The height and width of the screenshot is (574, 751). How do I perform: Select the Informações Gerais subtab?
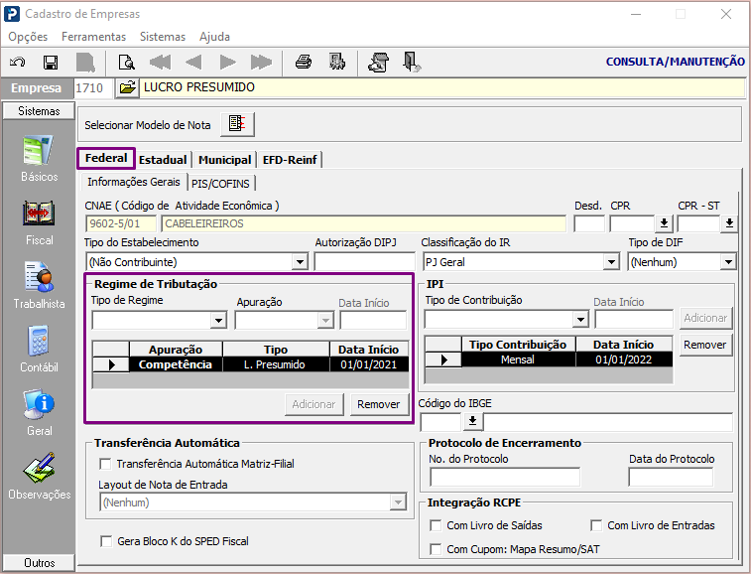pos(134,182)
